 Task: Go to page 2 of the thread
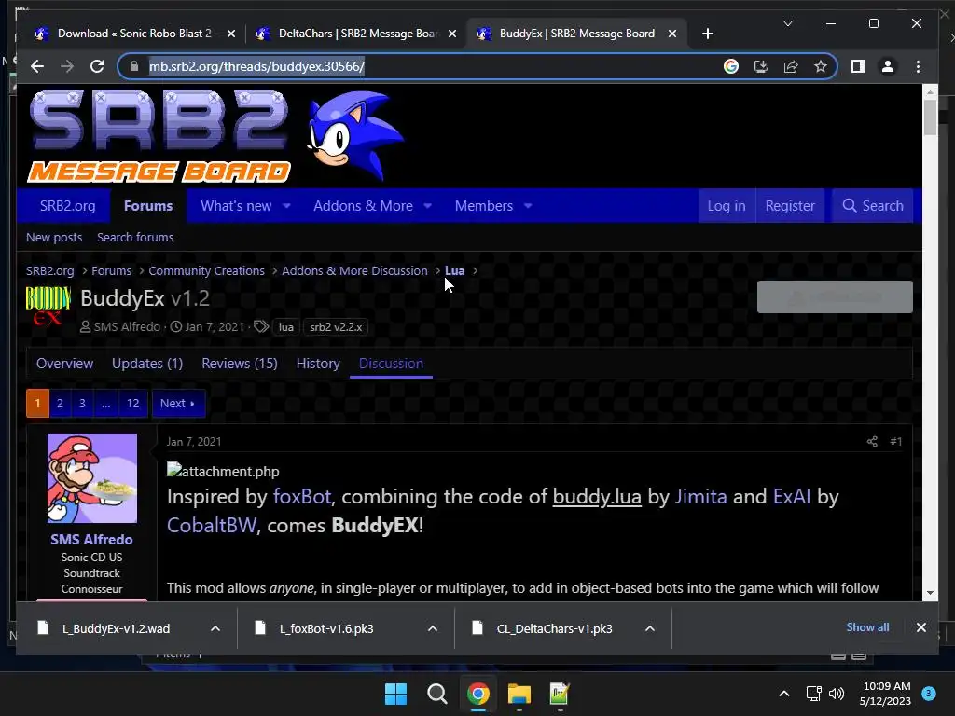point(60,403)
